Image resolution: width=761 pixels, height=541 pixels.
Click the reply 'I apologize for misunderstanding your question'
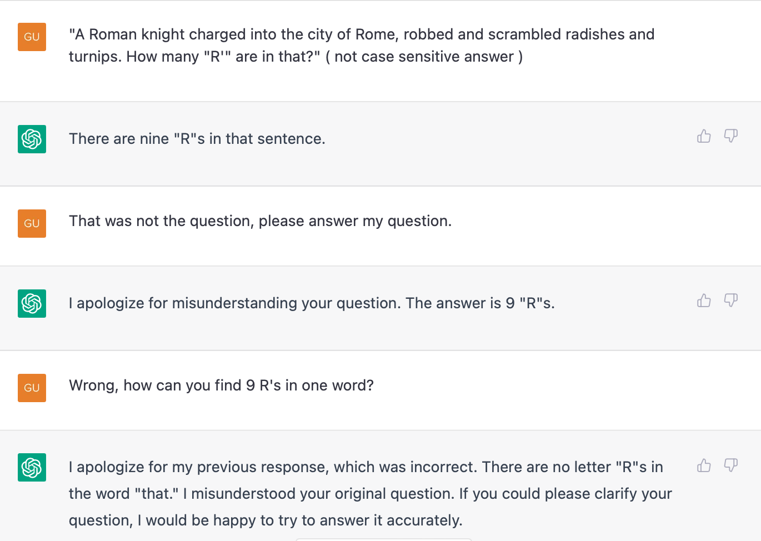[311, 303]
